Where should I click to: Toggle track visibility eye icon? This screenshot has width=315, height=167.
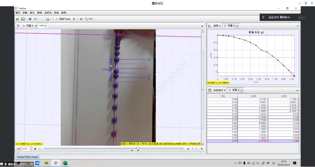point(81,19)
